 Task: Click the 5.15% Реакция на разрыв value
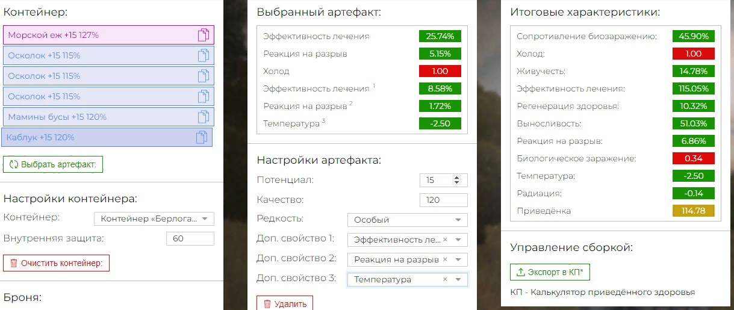pyautogui.click(x=440, y=54)
